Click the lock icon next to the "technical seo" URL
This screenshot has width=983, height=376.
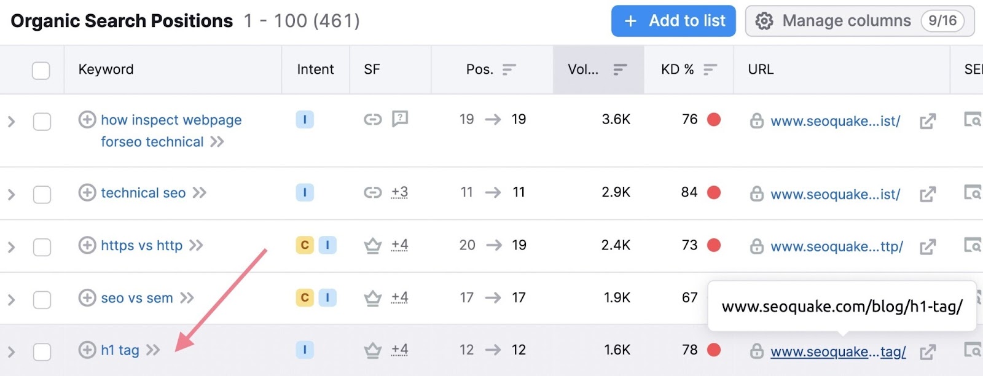(x=756, y=194)
